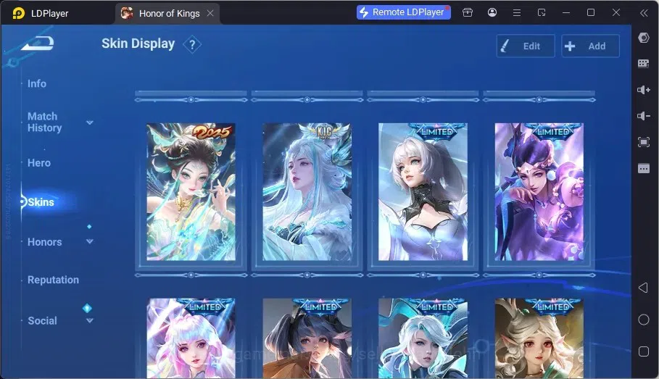Open LDPlayer settings hexagon icon
This screenshot has width=659, height=379.
coord(644,38)
